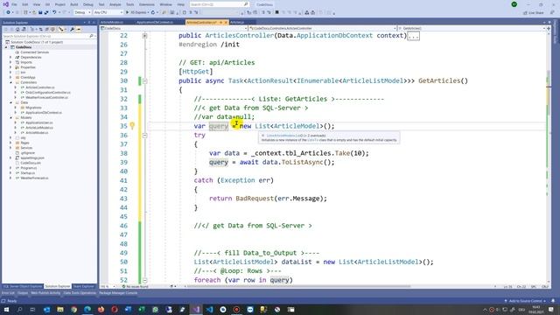Image resolution: width=560 pixels, height=315 pixels.
Task: Select ArticlesController.cs in Solution Explorer
Action: click(x=40, y=87)
